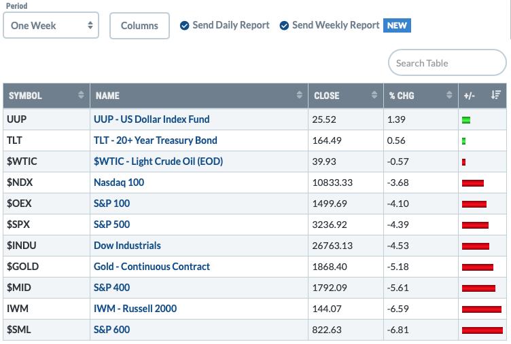The width and height of the screenshot is (511, 344).
Task: Click the red change bar for IWM
Action: tap(482, 309)
